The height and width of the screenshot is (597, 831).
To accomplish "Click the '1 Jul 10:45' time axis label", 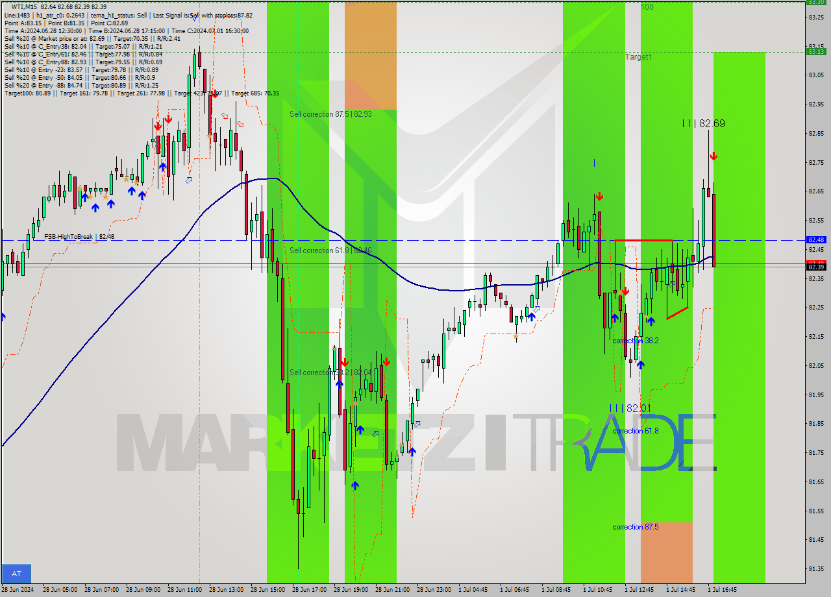I will [x=598, y=590].
